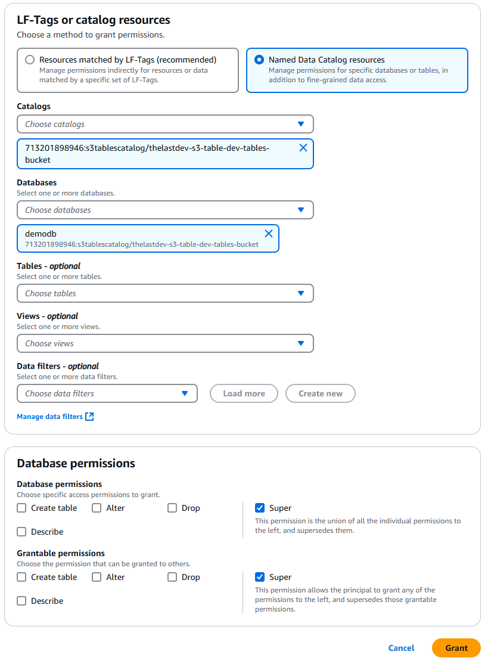Select Resources matched by LF-Tags option

[29, 60]
